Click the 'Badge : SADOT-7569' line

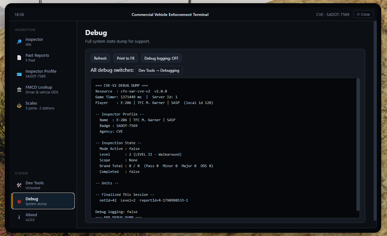(x=118, y=126)
